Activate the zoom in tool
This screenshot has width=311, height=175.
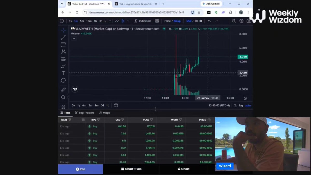pos(63,97)
